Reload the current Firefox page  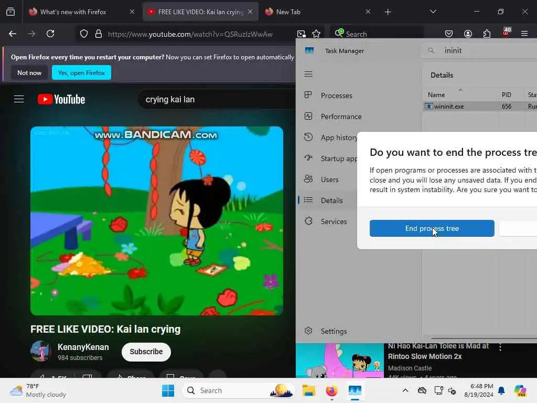coord(50,34)
